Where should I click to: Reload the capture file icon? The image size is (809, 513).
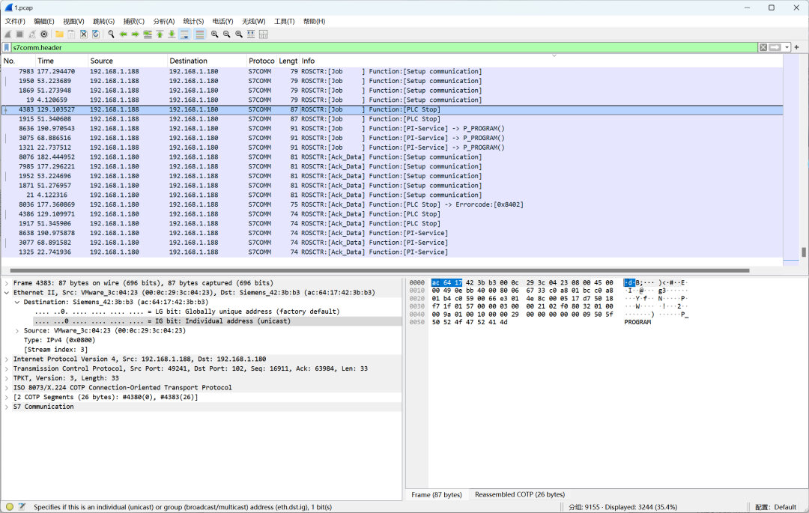click(x=96, y=34)
